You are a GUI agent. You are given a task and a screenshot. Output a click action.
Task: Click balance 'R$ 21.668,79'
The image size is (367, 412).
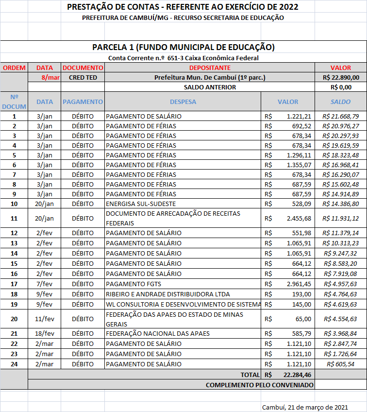[x=341, y=116]
